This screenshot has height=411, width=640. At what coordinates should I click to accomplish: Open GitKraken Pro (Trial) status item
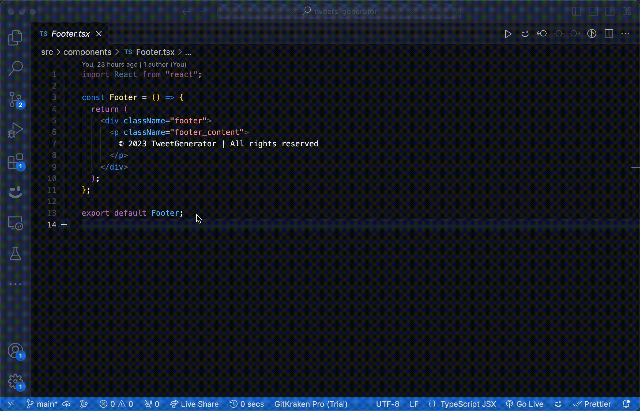(x=311, y=404)
